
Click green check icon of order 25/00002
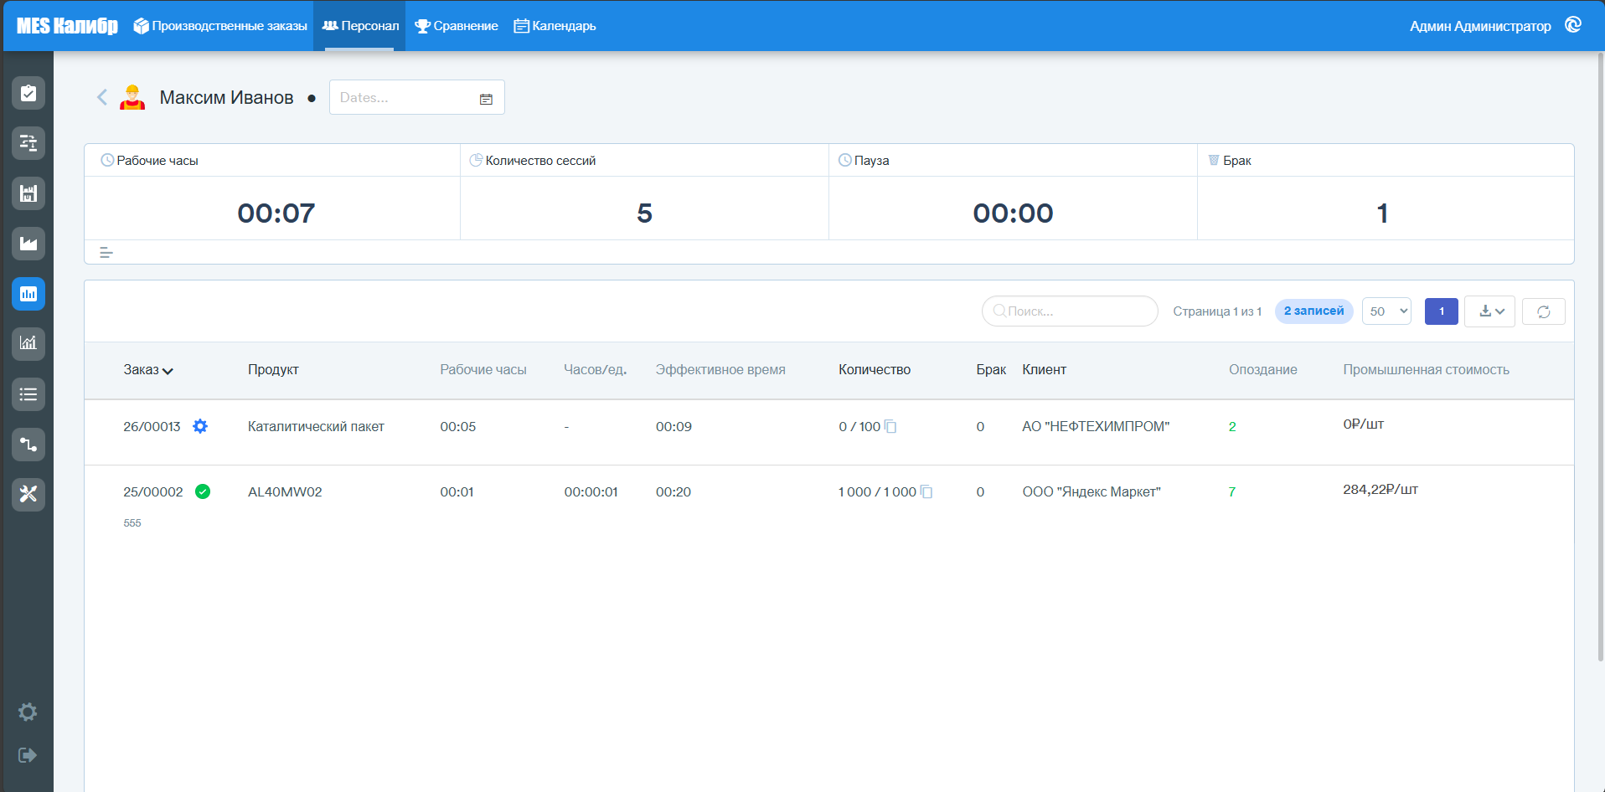203,491
